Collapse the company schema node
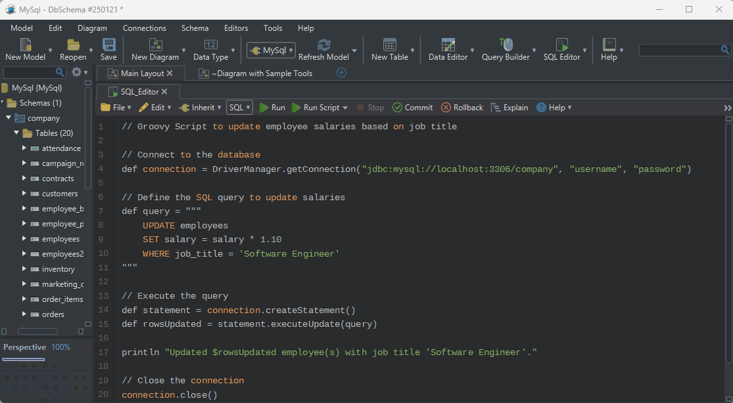Image resolution: width=733 pixels, height=403 pixels. (x=9, y=117)
